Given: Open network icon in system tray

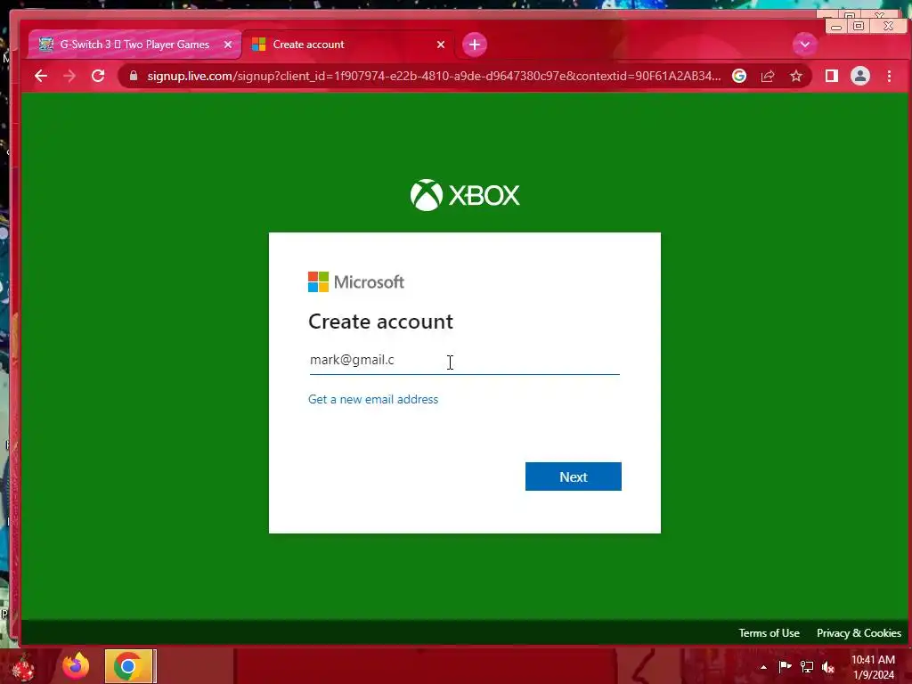Looking at the screenshot, I should (807, 667).
